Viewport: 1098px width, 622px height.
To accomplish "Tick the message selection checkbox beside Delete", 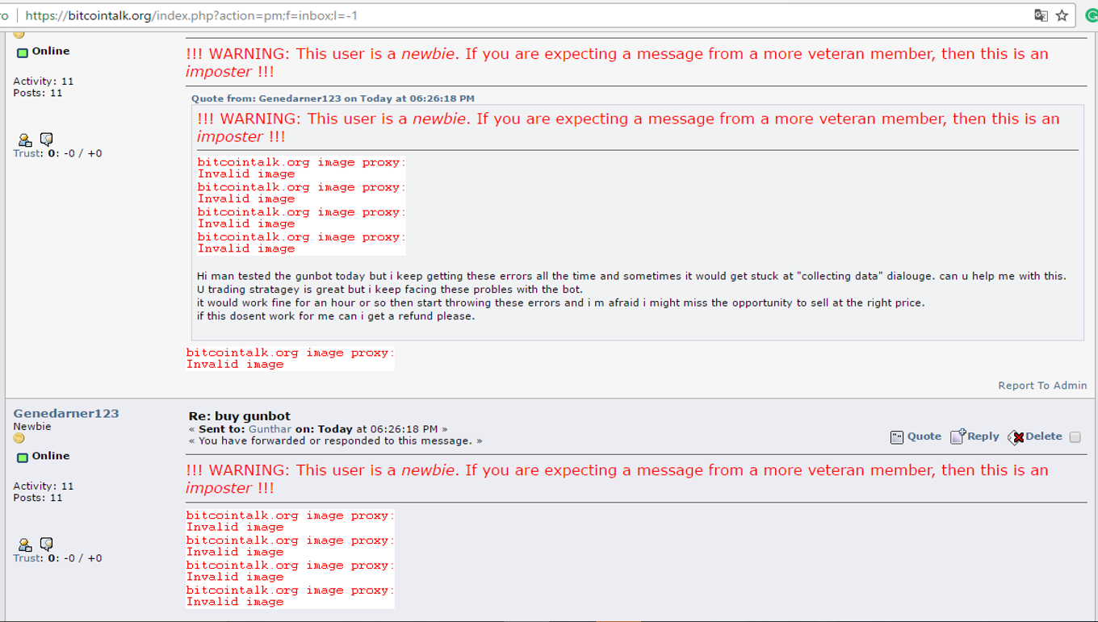I will [1075, 437].
